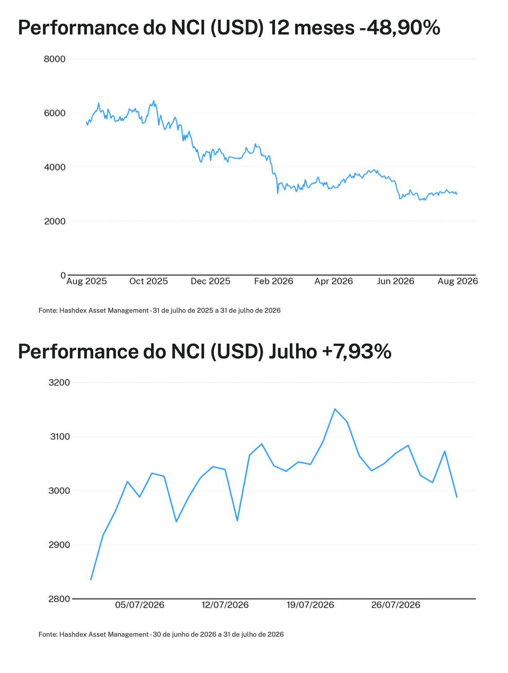Screen dimensions: 508x673
Task: Select the 6000 y-axis label
Action: pyautogui.click(x=55, y=113)
